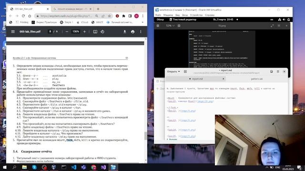Open the Открыть dropdown in text editor
Image resolution: width=305 pixels, height=171 pixels.
pyautogui.click(x=173, y=72)
